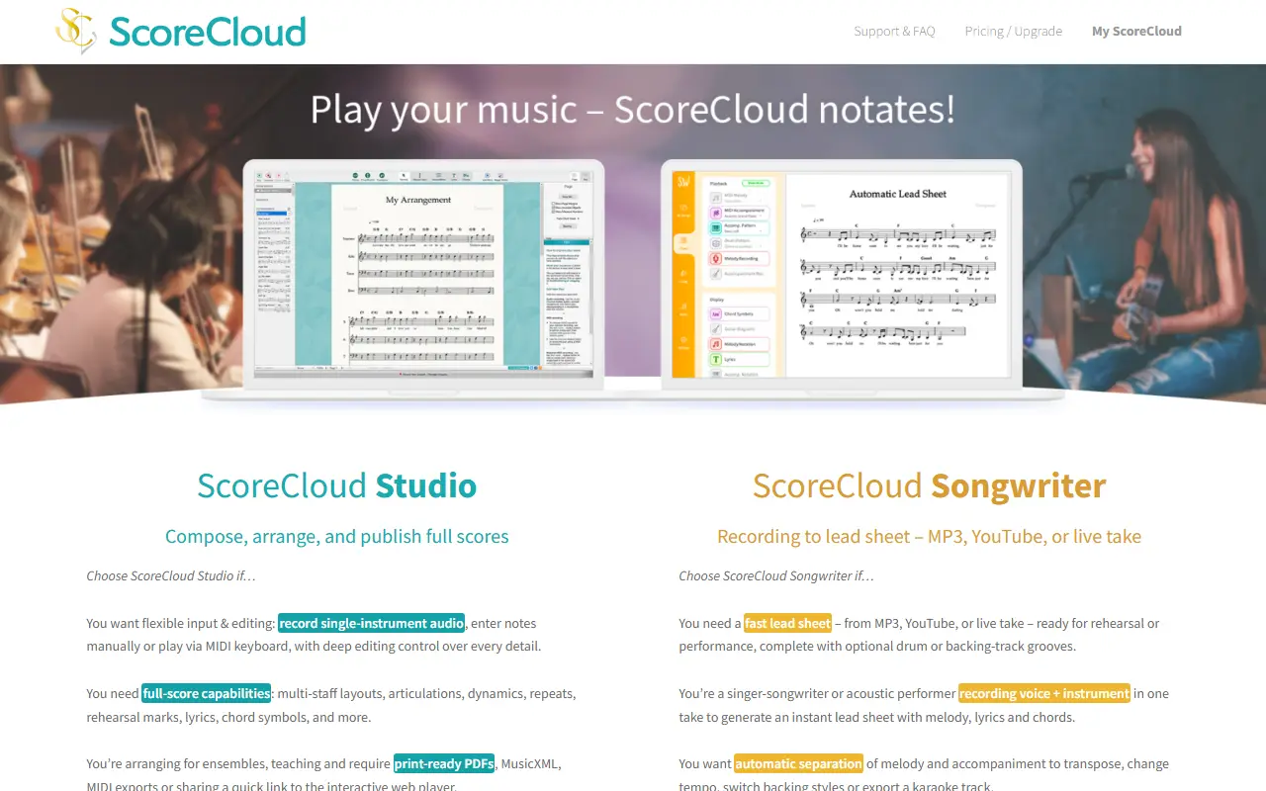Click the highlighted "full-score capabilities" phrase
This screenshot has width=1266, height=791.
[207, 693]
